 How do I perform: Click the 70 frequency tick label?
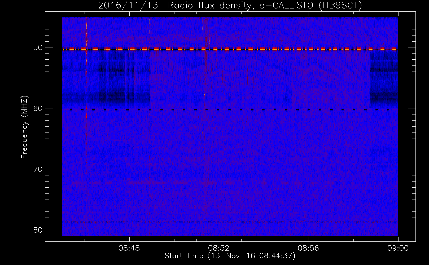pyautogui.click(x=38, y=169)
